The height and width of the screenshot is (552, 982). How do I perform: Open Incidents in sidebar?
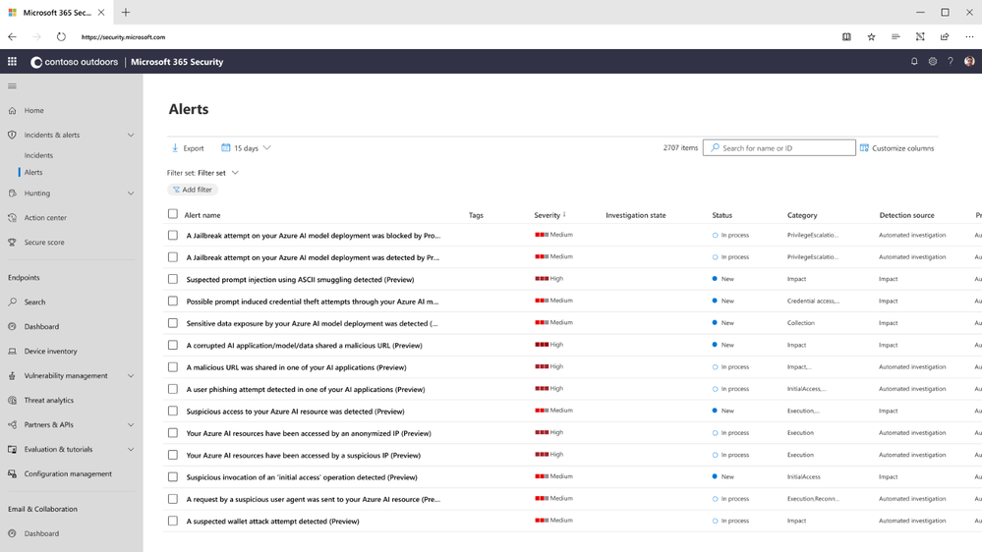point(38,155)
